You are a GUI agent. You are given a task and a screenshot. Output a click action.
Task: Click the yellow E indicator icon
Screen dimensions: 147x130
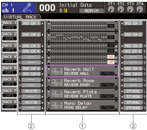click(x=65, y=11)
